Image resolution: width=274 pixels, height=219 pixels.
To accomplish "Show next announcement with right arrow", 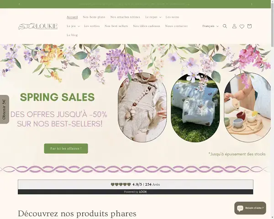I will (x=252, y=4).
